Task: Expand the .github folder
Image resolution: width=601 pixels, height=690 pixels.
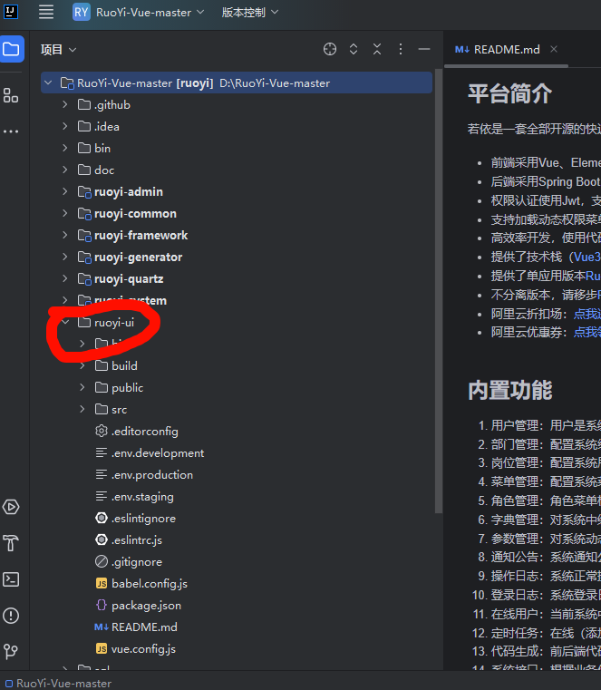Action: pyautogui.click(x=65, y=104)
